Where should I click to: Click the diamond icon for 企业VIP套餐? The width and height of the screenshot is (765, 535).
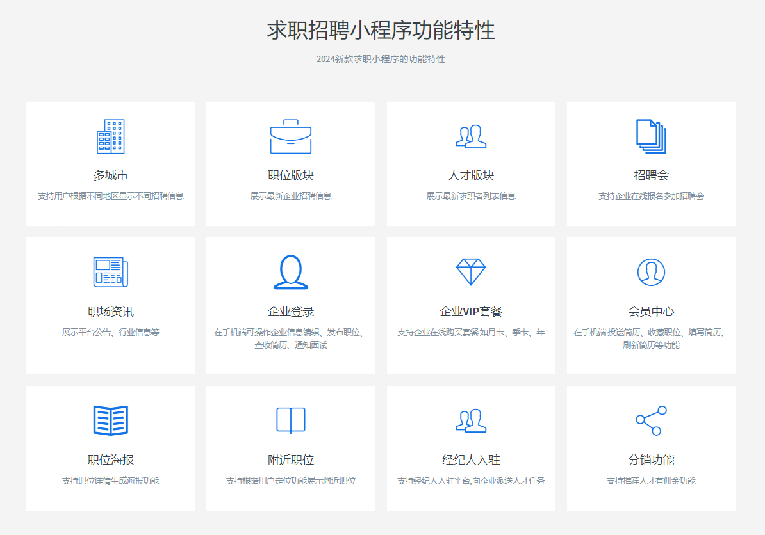(x=471, y=272)
